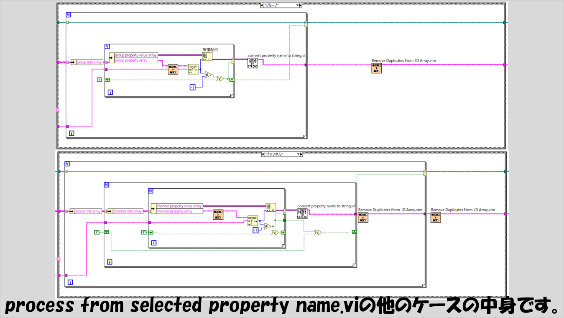
Task: Select the Not Equal comparison node in グループ case
Action: click(207, 75)
